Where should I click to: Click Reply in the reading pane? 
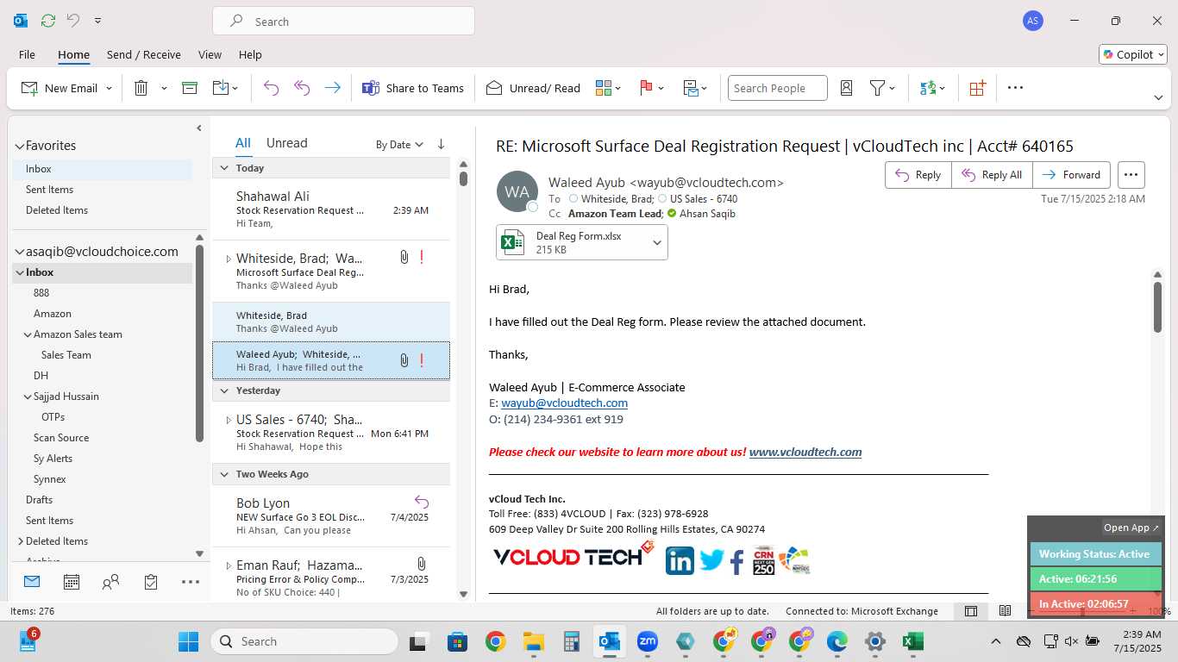pos(918,175)
